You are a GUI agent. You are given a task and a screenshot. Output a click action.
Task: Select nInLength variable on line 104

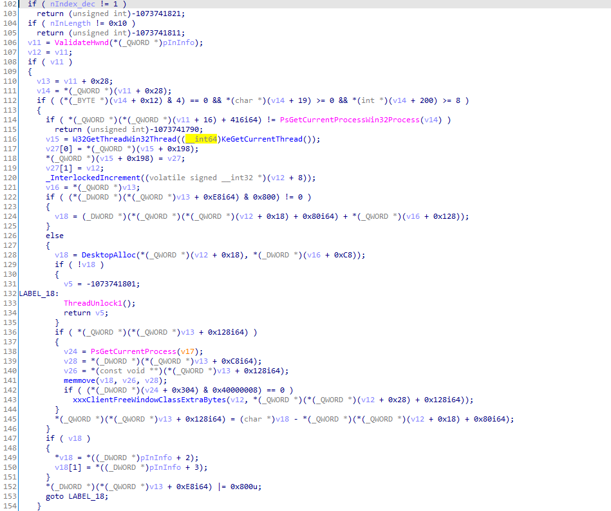click(x=70, y=23)
